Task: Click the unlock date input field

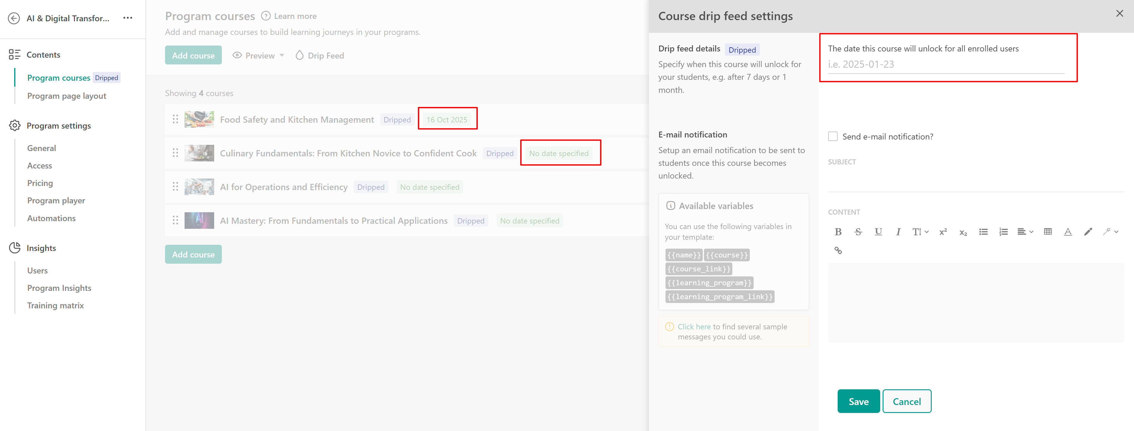Action: (x=946, y=64)
